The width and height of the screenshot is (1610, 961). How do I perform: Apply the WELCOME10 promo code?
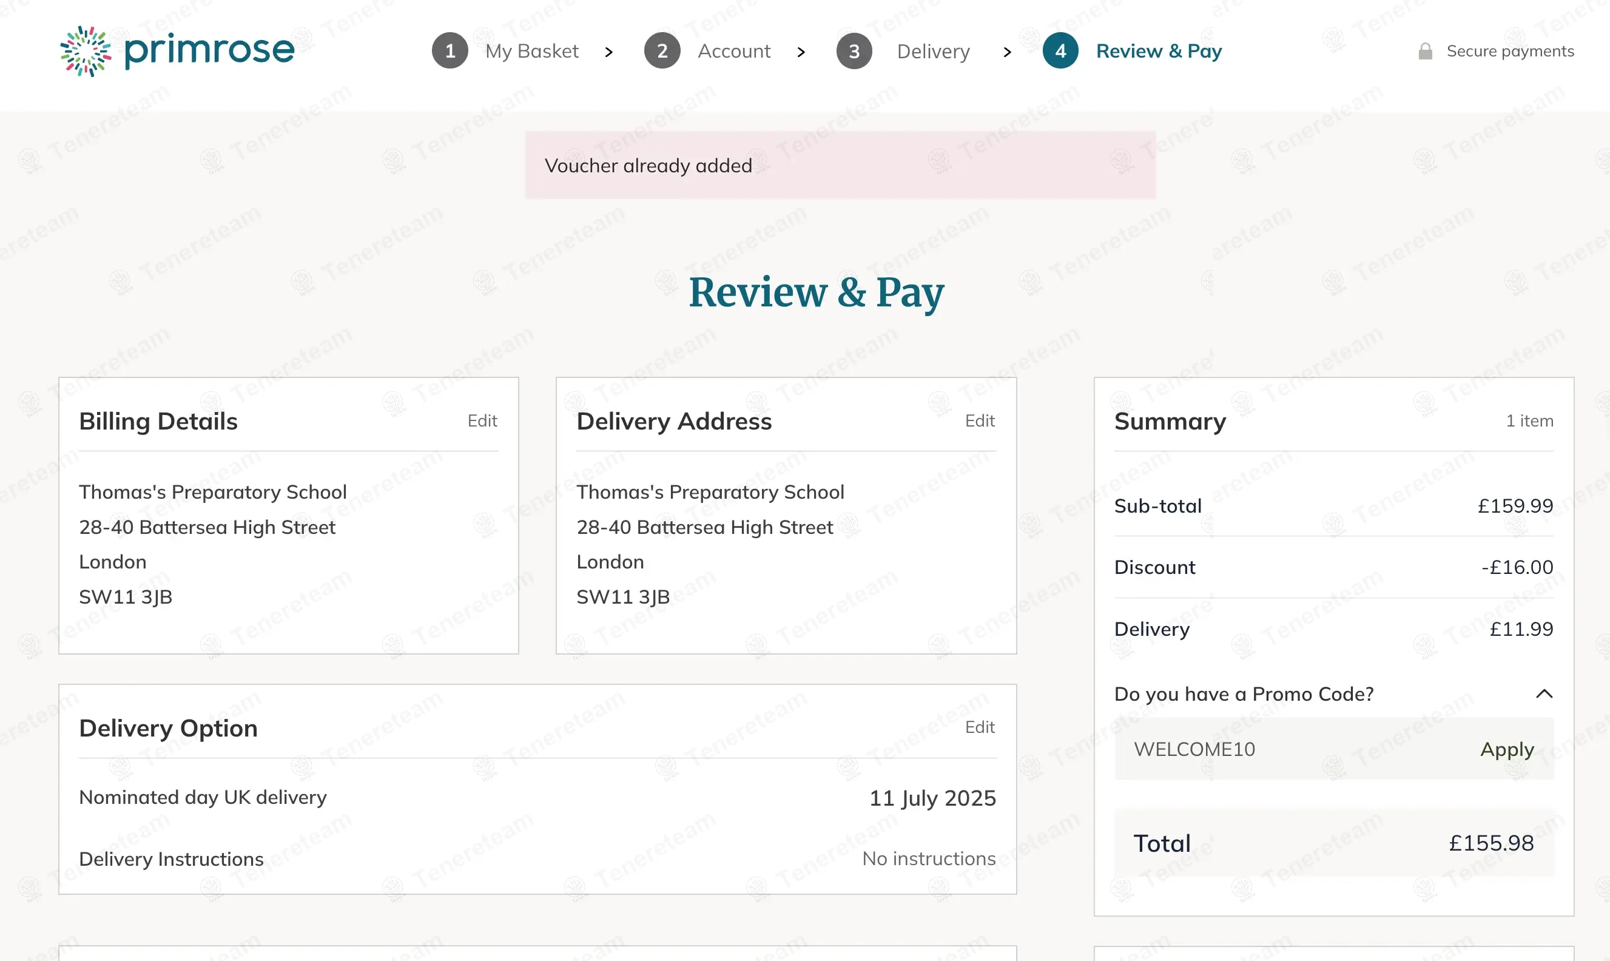click(1507, 749)
